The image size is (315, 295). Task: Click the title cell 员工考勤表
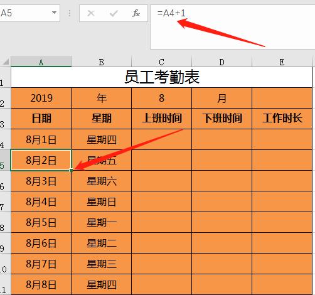(161, 77)
